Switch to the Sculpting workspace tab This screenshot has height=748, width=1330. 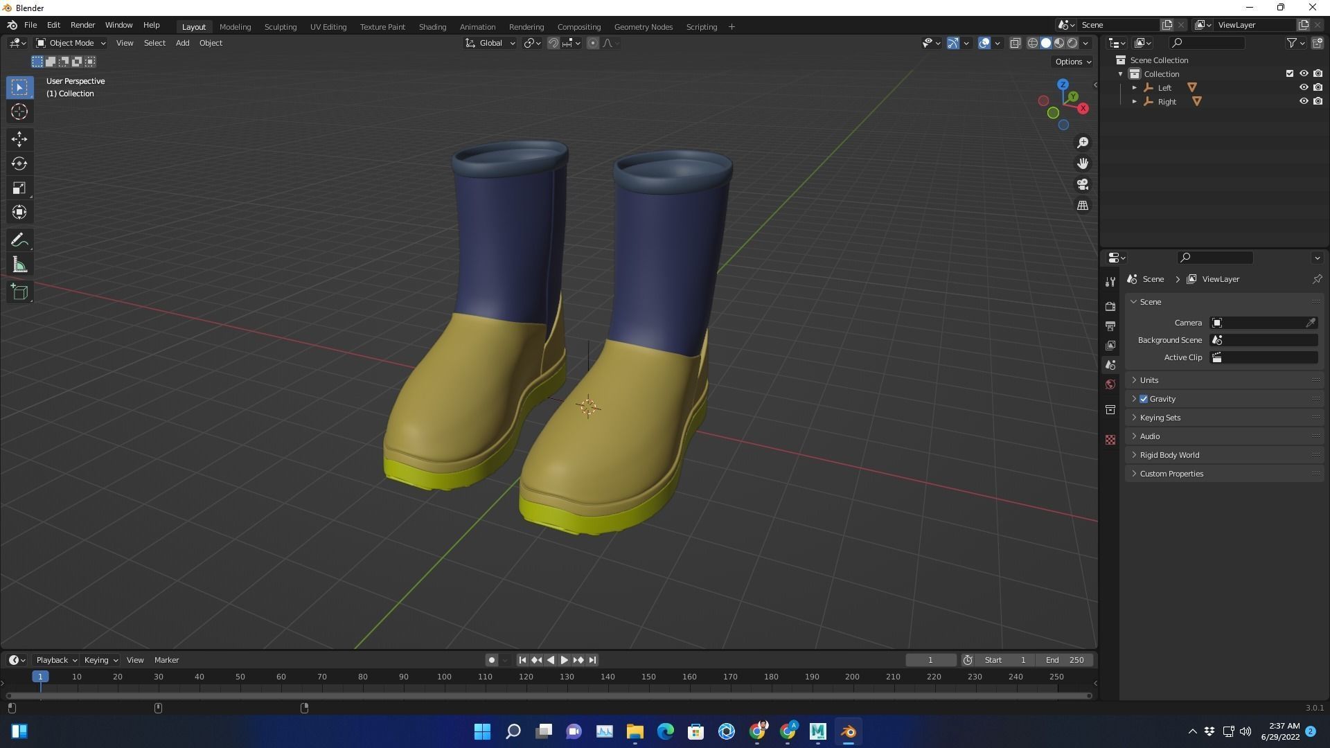tap(281, 26)
